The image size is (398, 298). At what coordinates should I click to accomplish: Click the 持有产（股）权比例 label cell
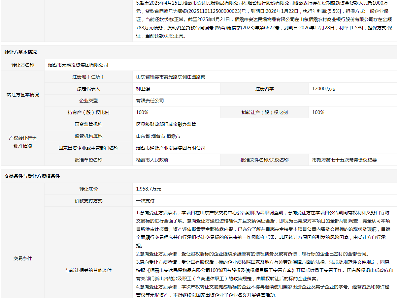click(88, 112)
